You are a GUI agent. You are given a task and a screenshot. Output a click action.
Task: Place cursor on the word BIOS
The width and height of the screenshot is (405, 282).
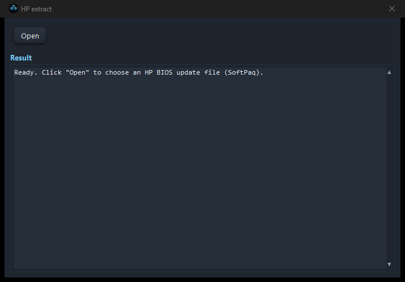pyautogui.click(x=165, y=72)
